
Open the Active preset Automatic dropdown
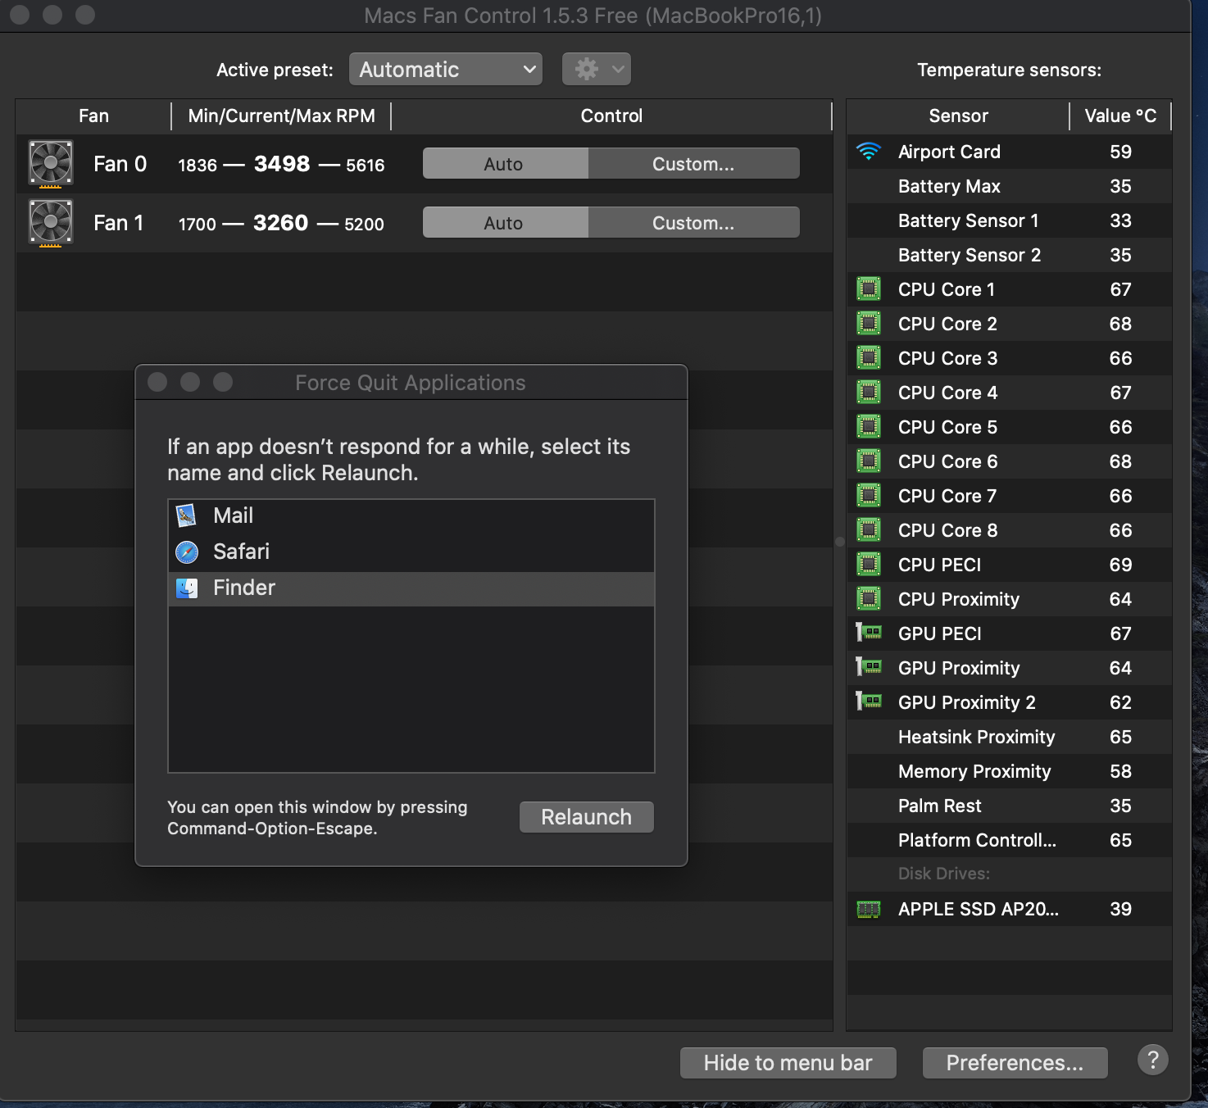point(446,70)
